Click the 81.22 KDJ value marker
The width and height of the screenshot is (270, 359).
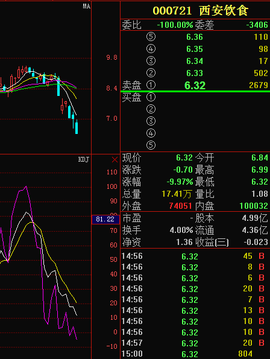coord(105,220)
